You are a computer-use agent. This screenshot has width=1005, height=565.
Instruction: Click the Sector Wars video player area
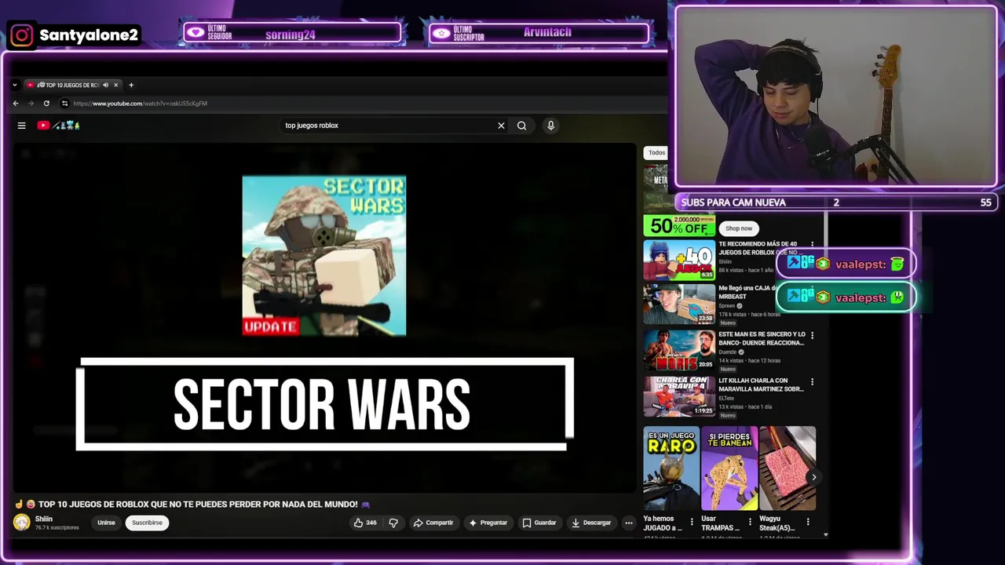pyautogui.click(x=324, y=318)
